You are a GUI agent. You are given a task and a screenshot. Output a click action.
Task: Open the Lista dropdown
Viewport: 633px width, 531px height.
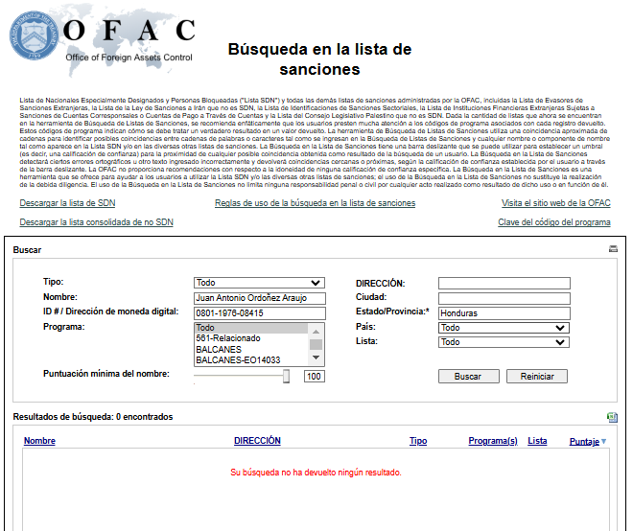click(504, 342)
